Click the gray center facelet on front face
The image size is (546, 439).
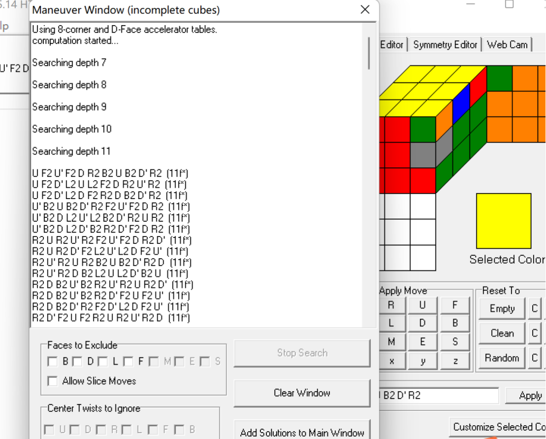(x=423, y=155)
